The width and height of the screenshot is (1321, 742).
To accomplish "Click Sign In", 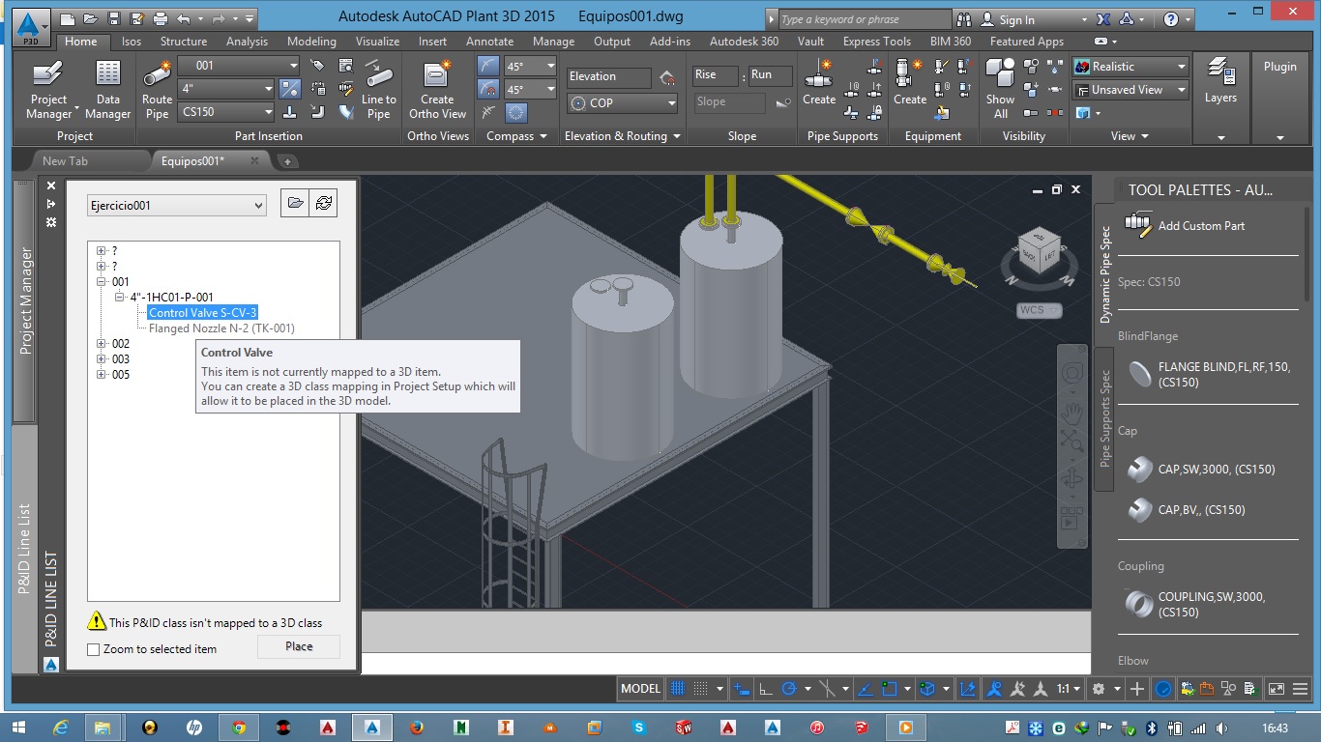I will [x=1016, y=19].
